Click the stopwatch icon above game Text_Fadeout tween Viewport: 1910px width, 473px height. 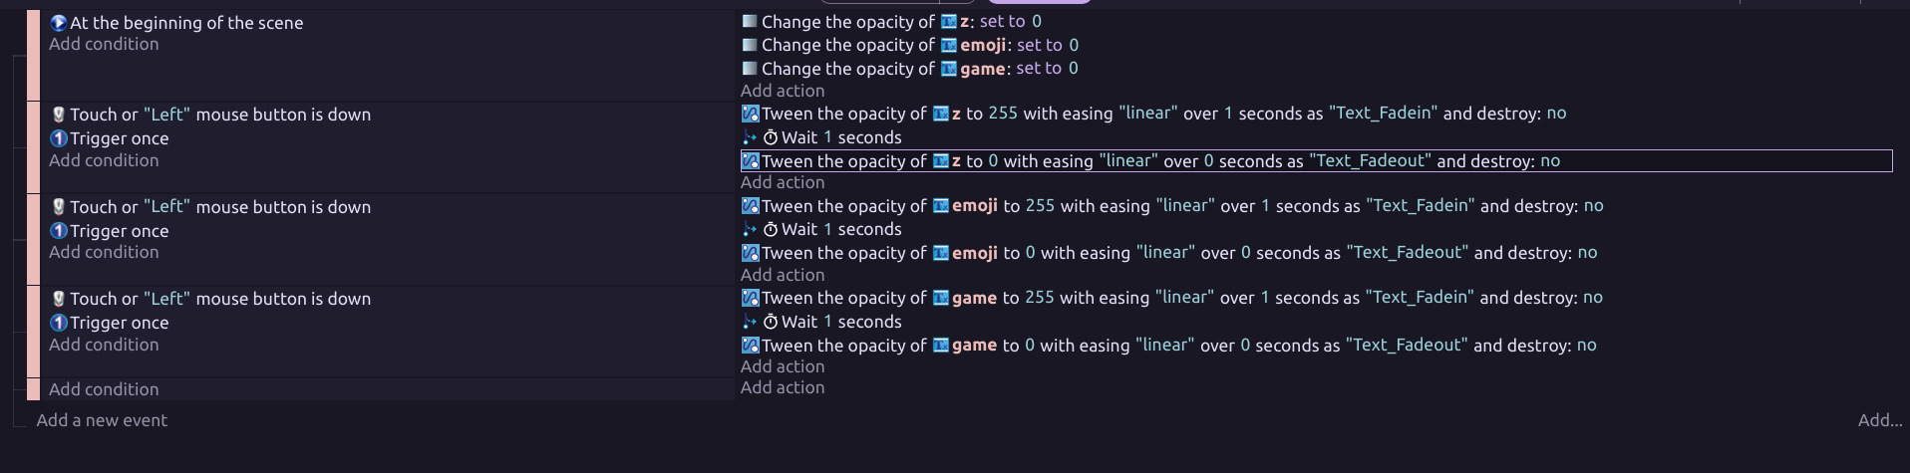click(x=770, y=322)
